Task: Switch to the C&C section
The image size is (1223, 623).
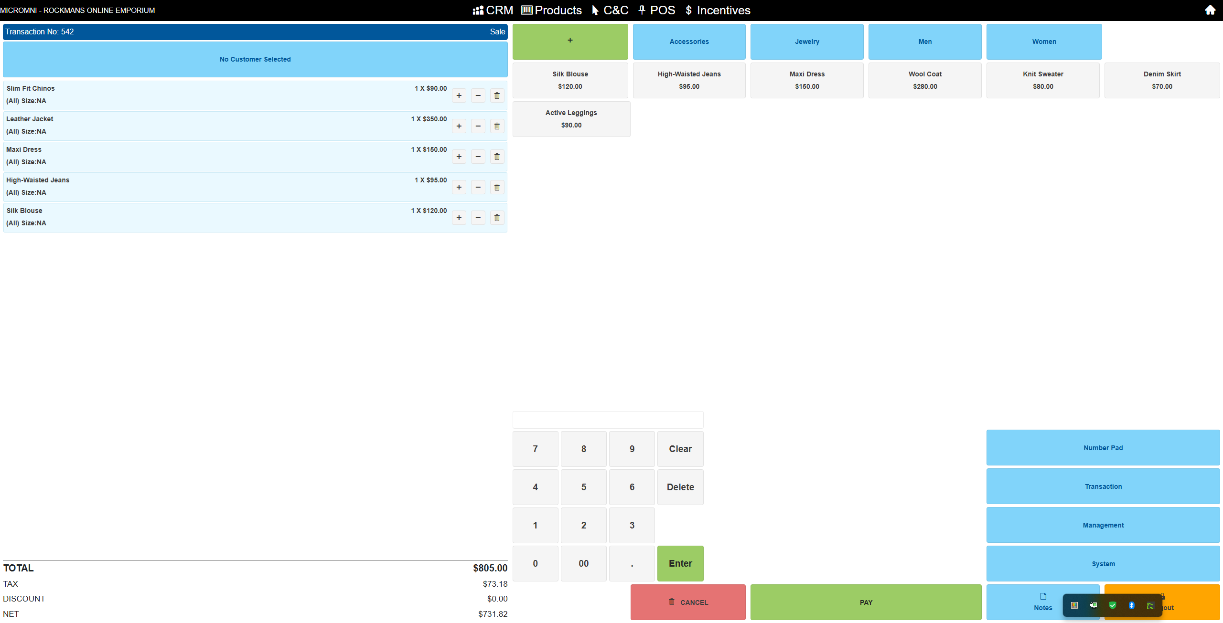Action: tap(610, 10)
